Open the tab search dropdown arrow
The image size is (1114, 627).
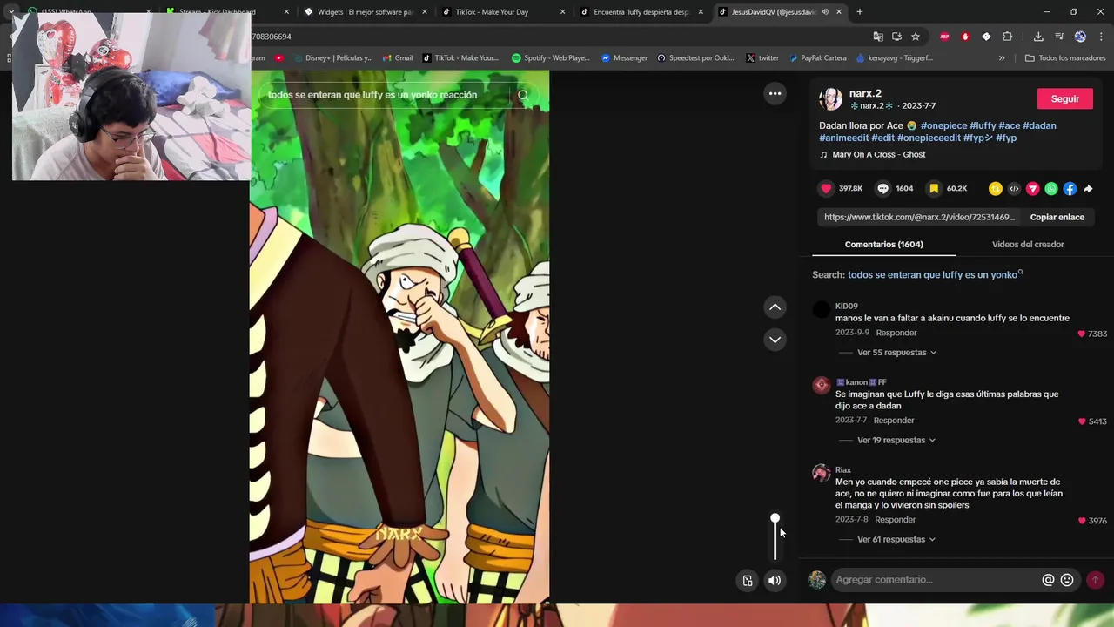pos(11,12)
